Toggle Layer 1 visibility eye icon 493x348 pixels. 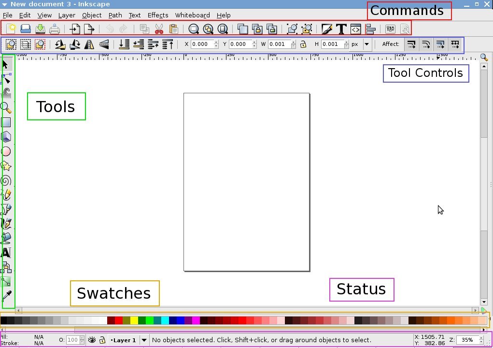(x=92, y=340)
